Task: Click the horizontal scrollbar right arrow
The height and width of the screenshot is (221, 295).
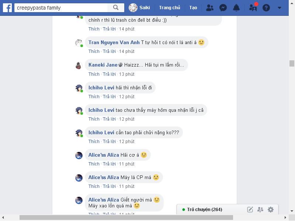Action: 285,218
